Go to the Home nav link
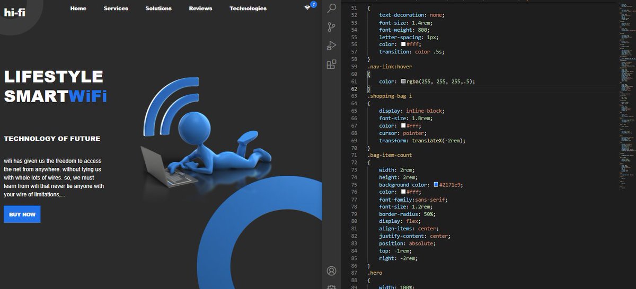Viewport: 636px width, 289px height. point(78,8)
